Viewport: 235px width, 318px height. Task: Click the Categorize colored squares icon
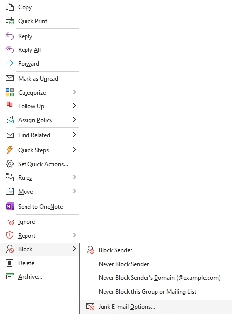[x=9, y=92]
